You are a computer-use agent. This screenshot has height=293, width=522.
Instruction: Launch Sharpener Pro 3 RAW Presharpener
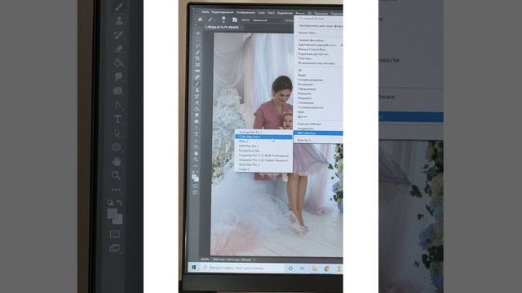pos(263,155)
